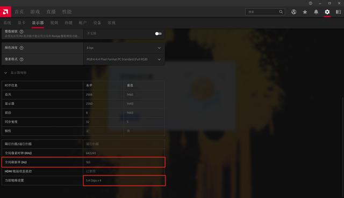Click the help icon in title bar

[311, 3]
